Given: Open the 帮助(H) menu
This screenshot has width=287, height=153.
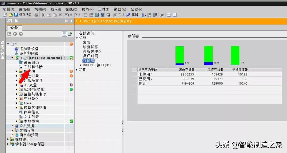Looking at the screenshot, I should [136, 9].
